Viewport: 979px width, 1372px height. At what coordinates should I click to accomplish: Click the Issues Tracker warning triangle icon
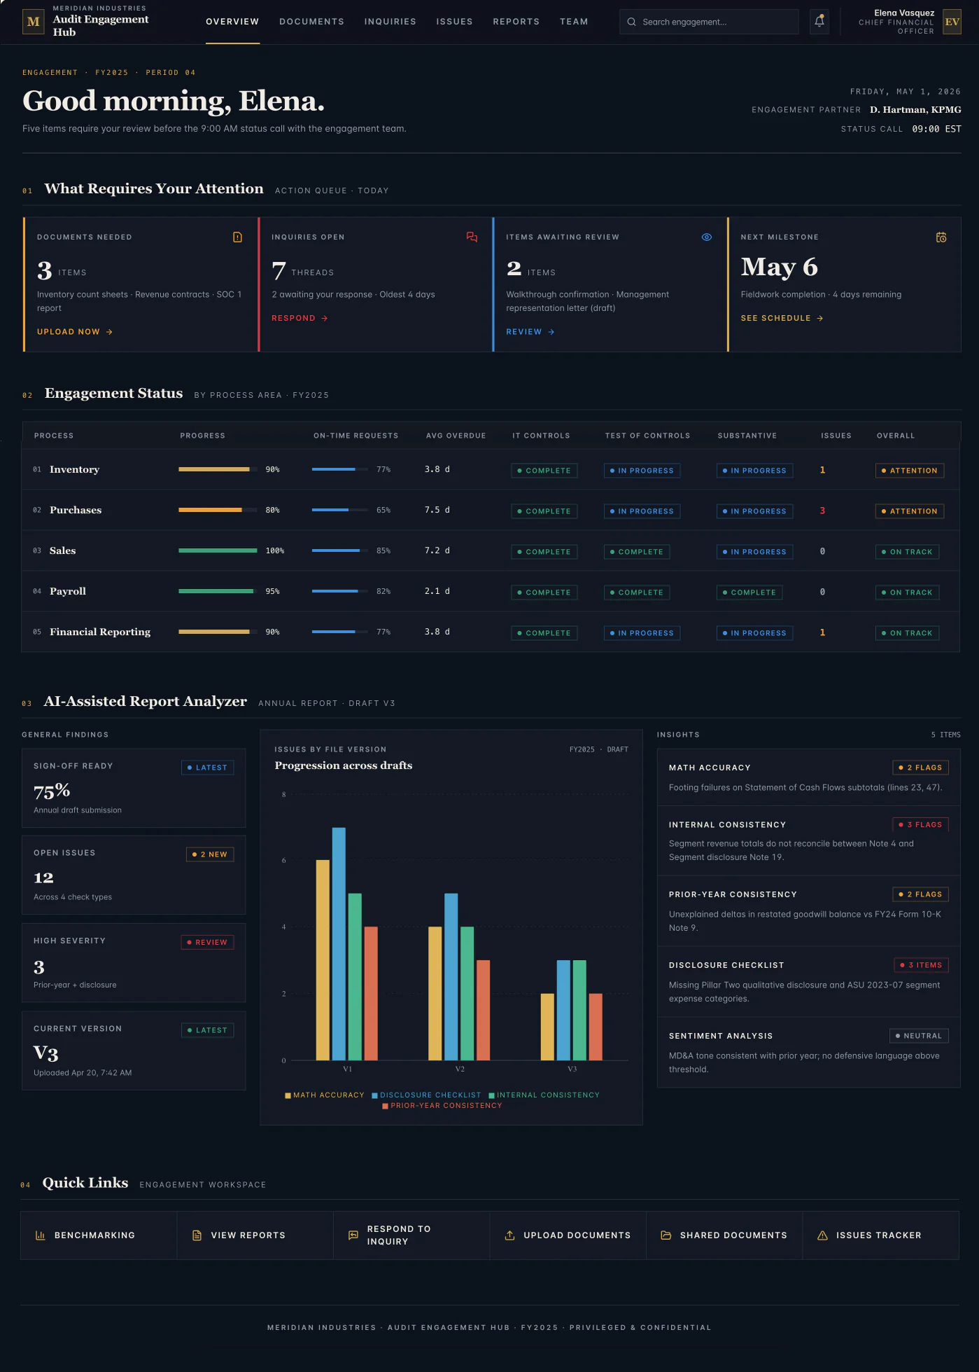tap(822, 1235)
